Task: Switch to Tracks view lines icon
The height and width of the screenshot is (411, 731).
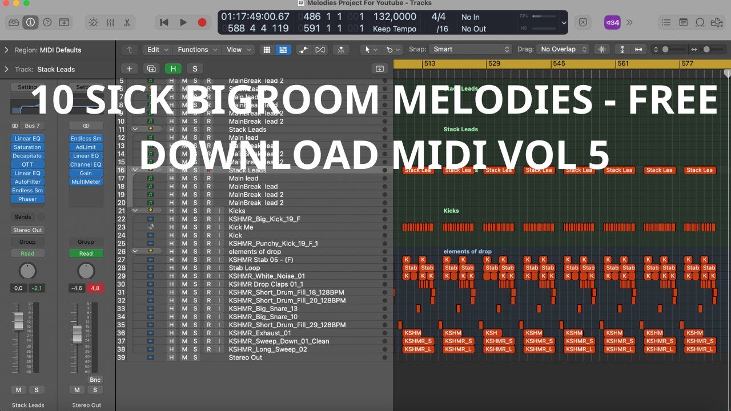Action: coord(283,50)
